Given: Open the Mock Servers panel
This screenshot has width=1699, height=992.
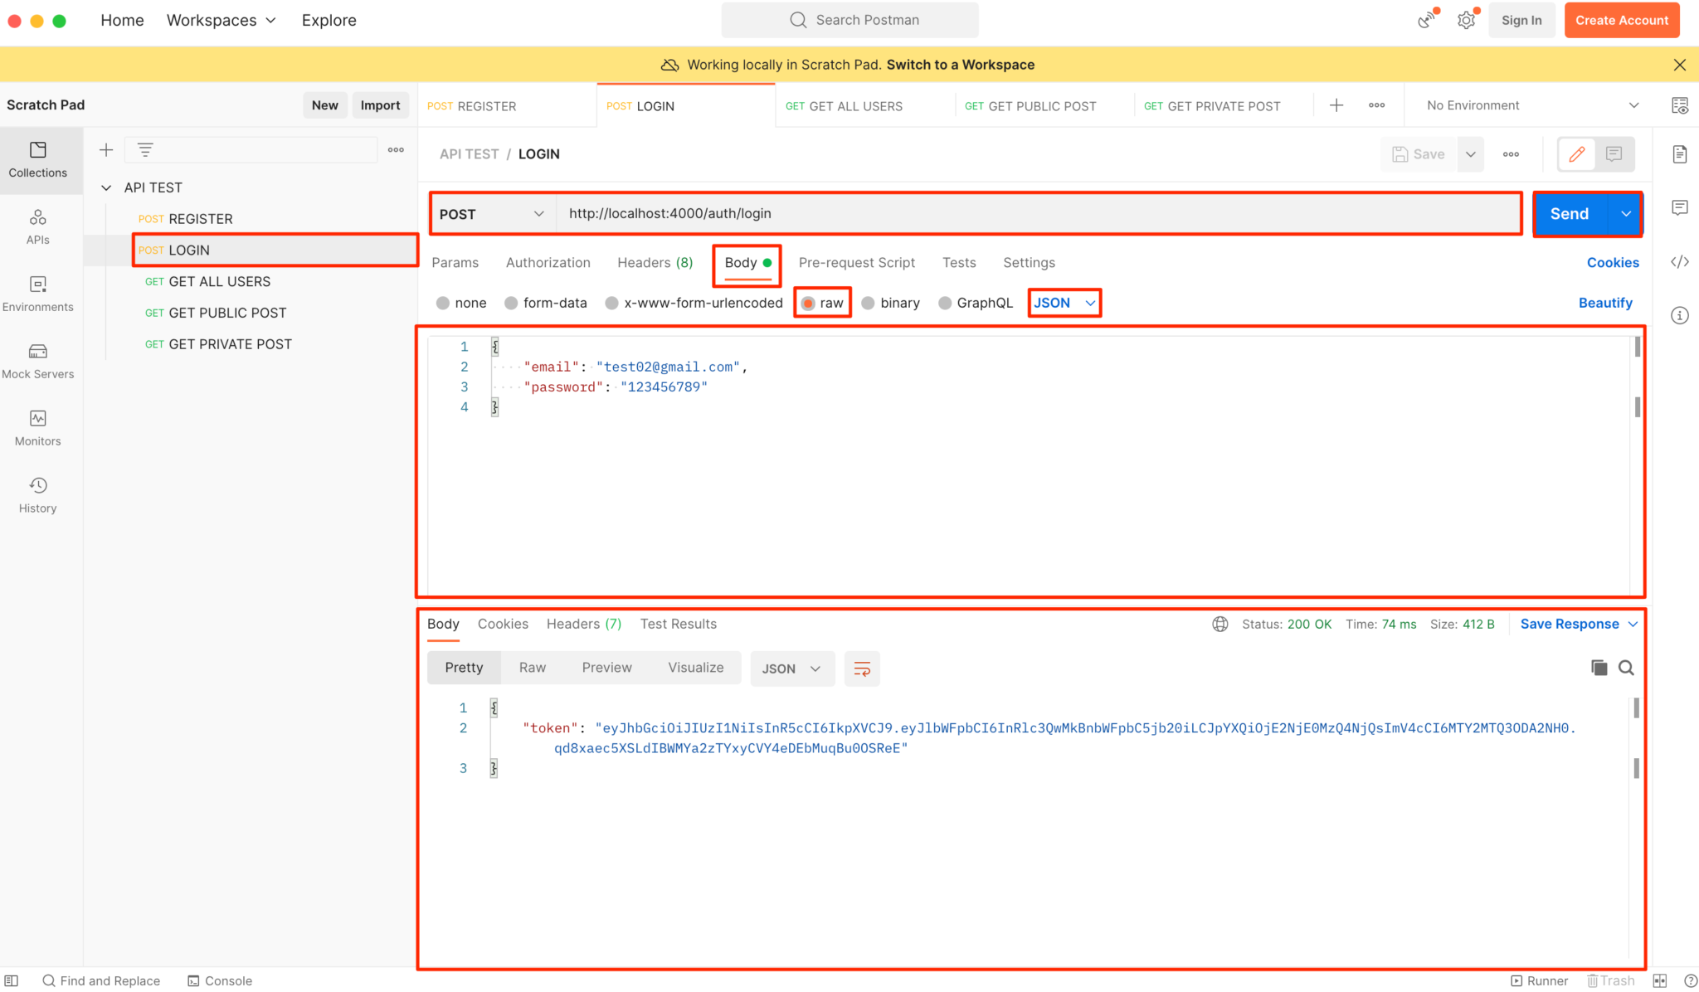Looking at the screenshot, I should [x=37, y=359].
